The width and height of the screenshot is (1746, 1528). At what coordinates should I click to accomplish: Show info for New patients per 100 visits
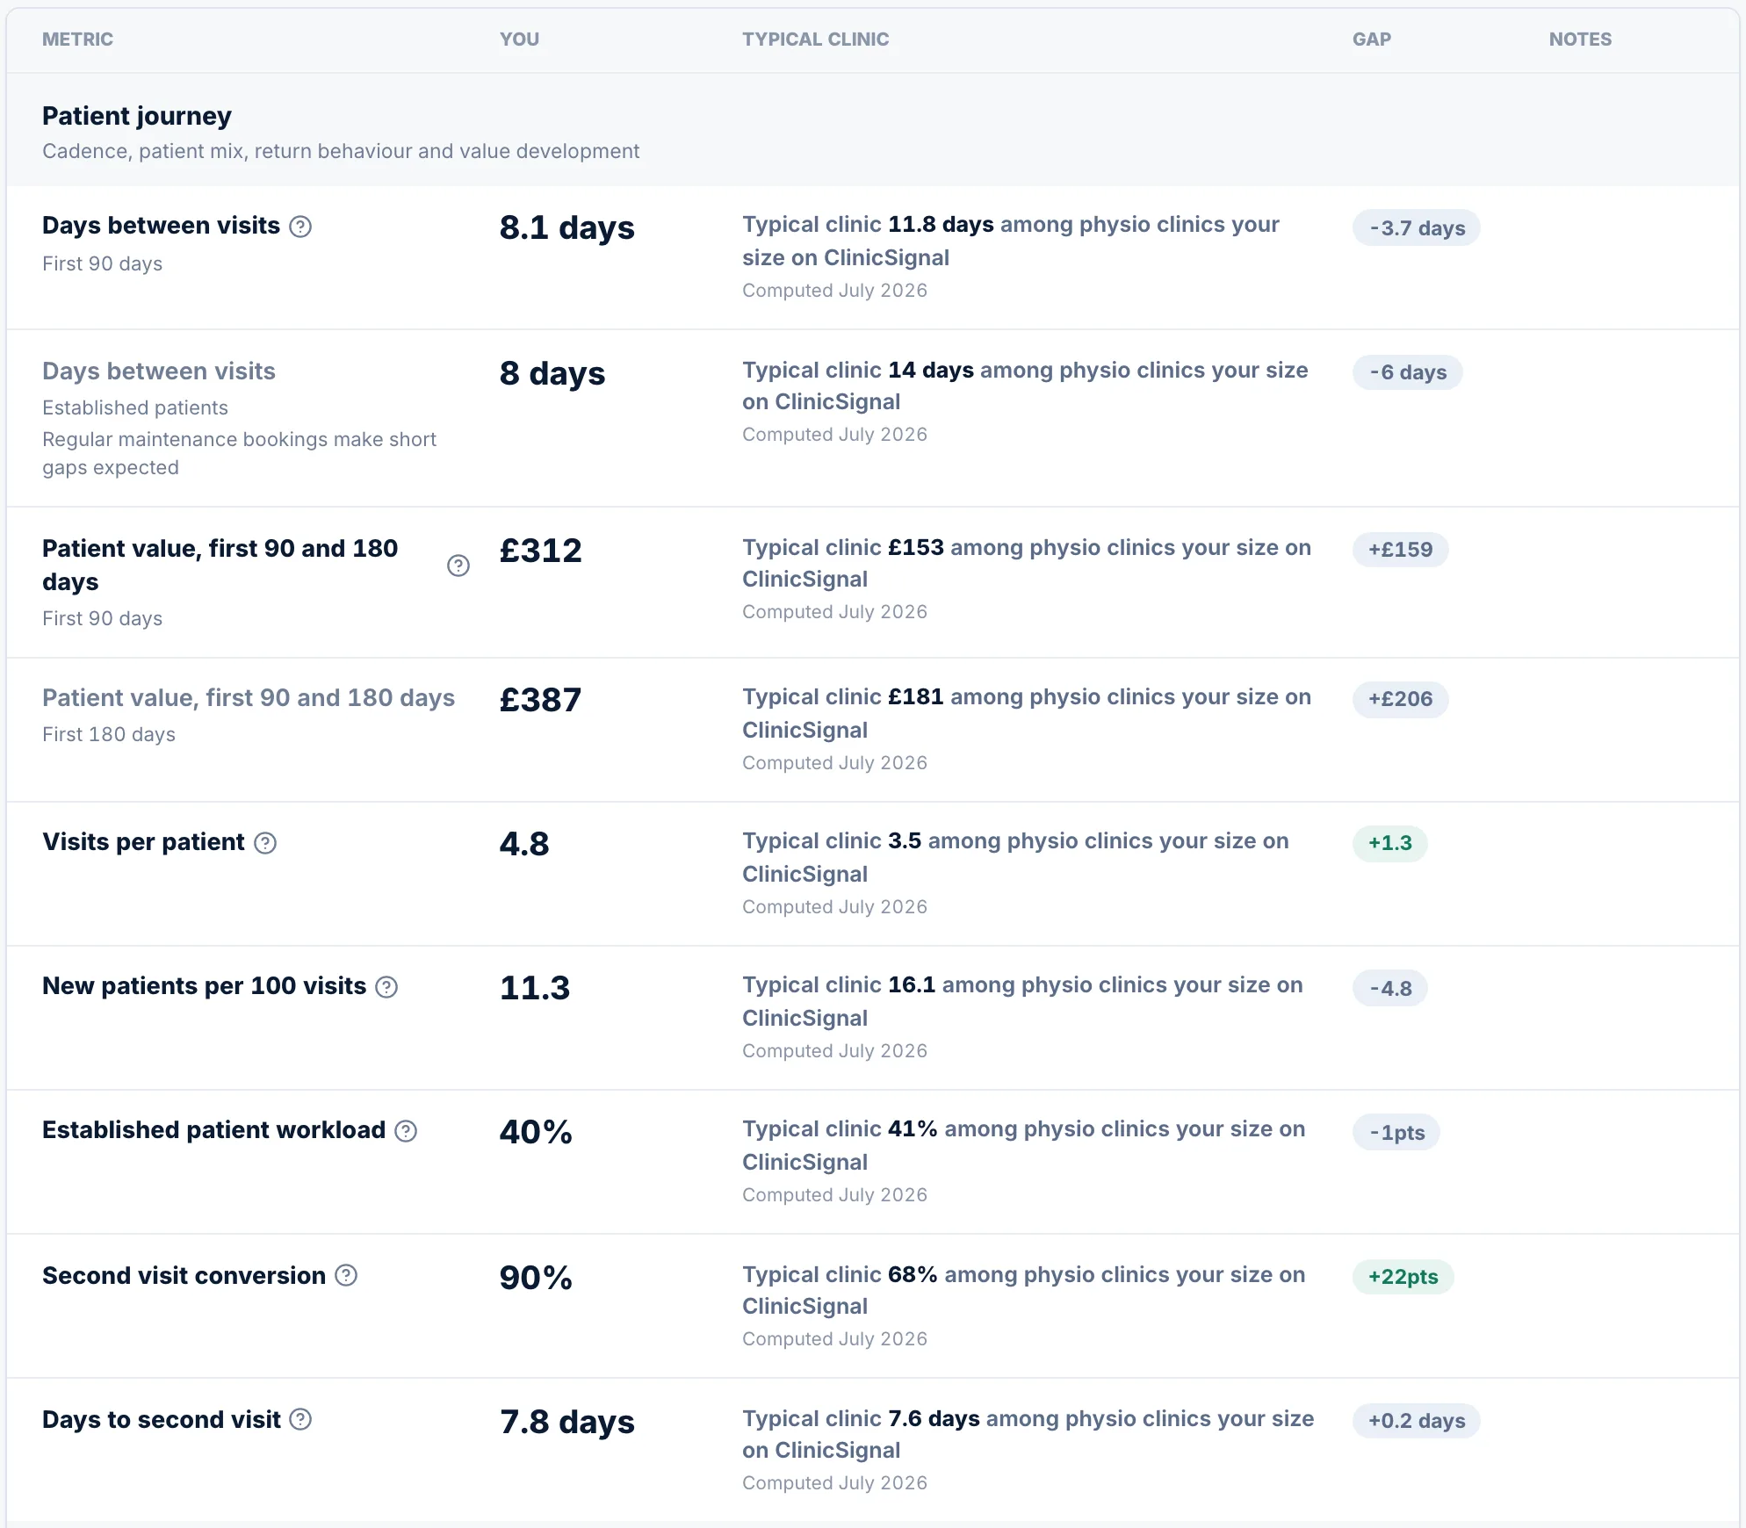click(x=386, y=987)
